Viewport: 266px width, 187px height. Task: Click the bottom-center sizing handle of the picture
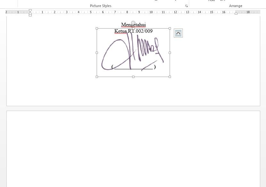point(133,77)
